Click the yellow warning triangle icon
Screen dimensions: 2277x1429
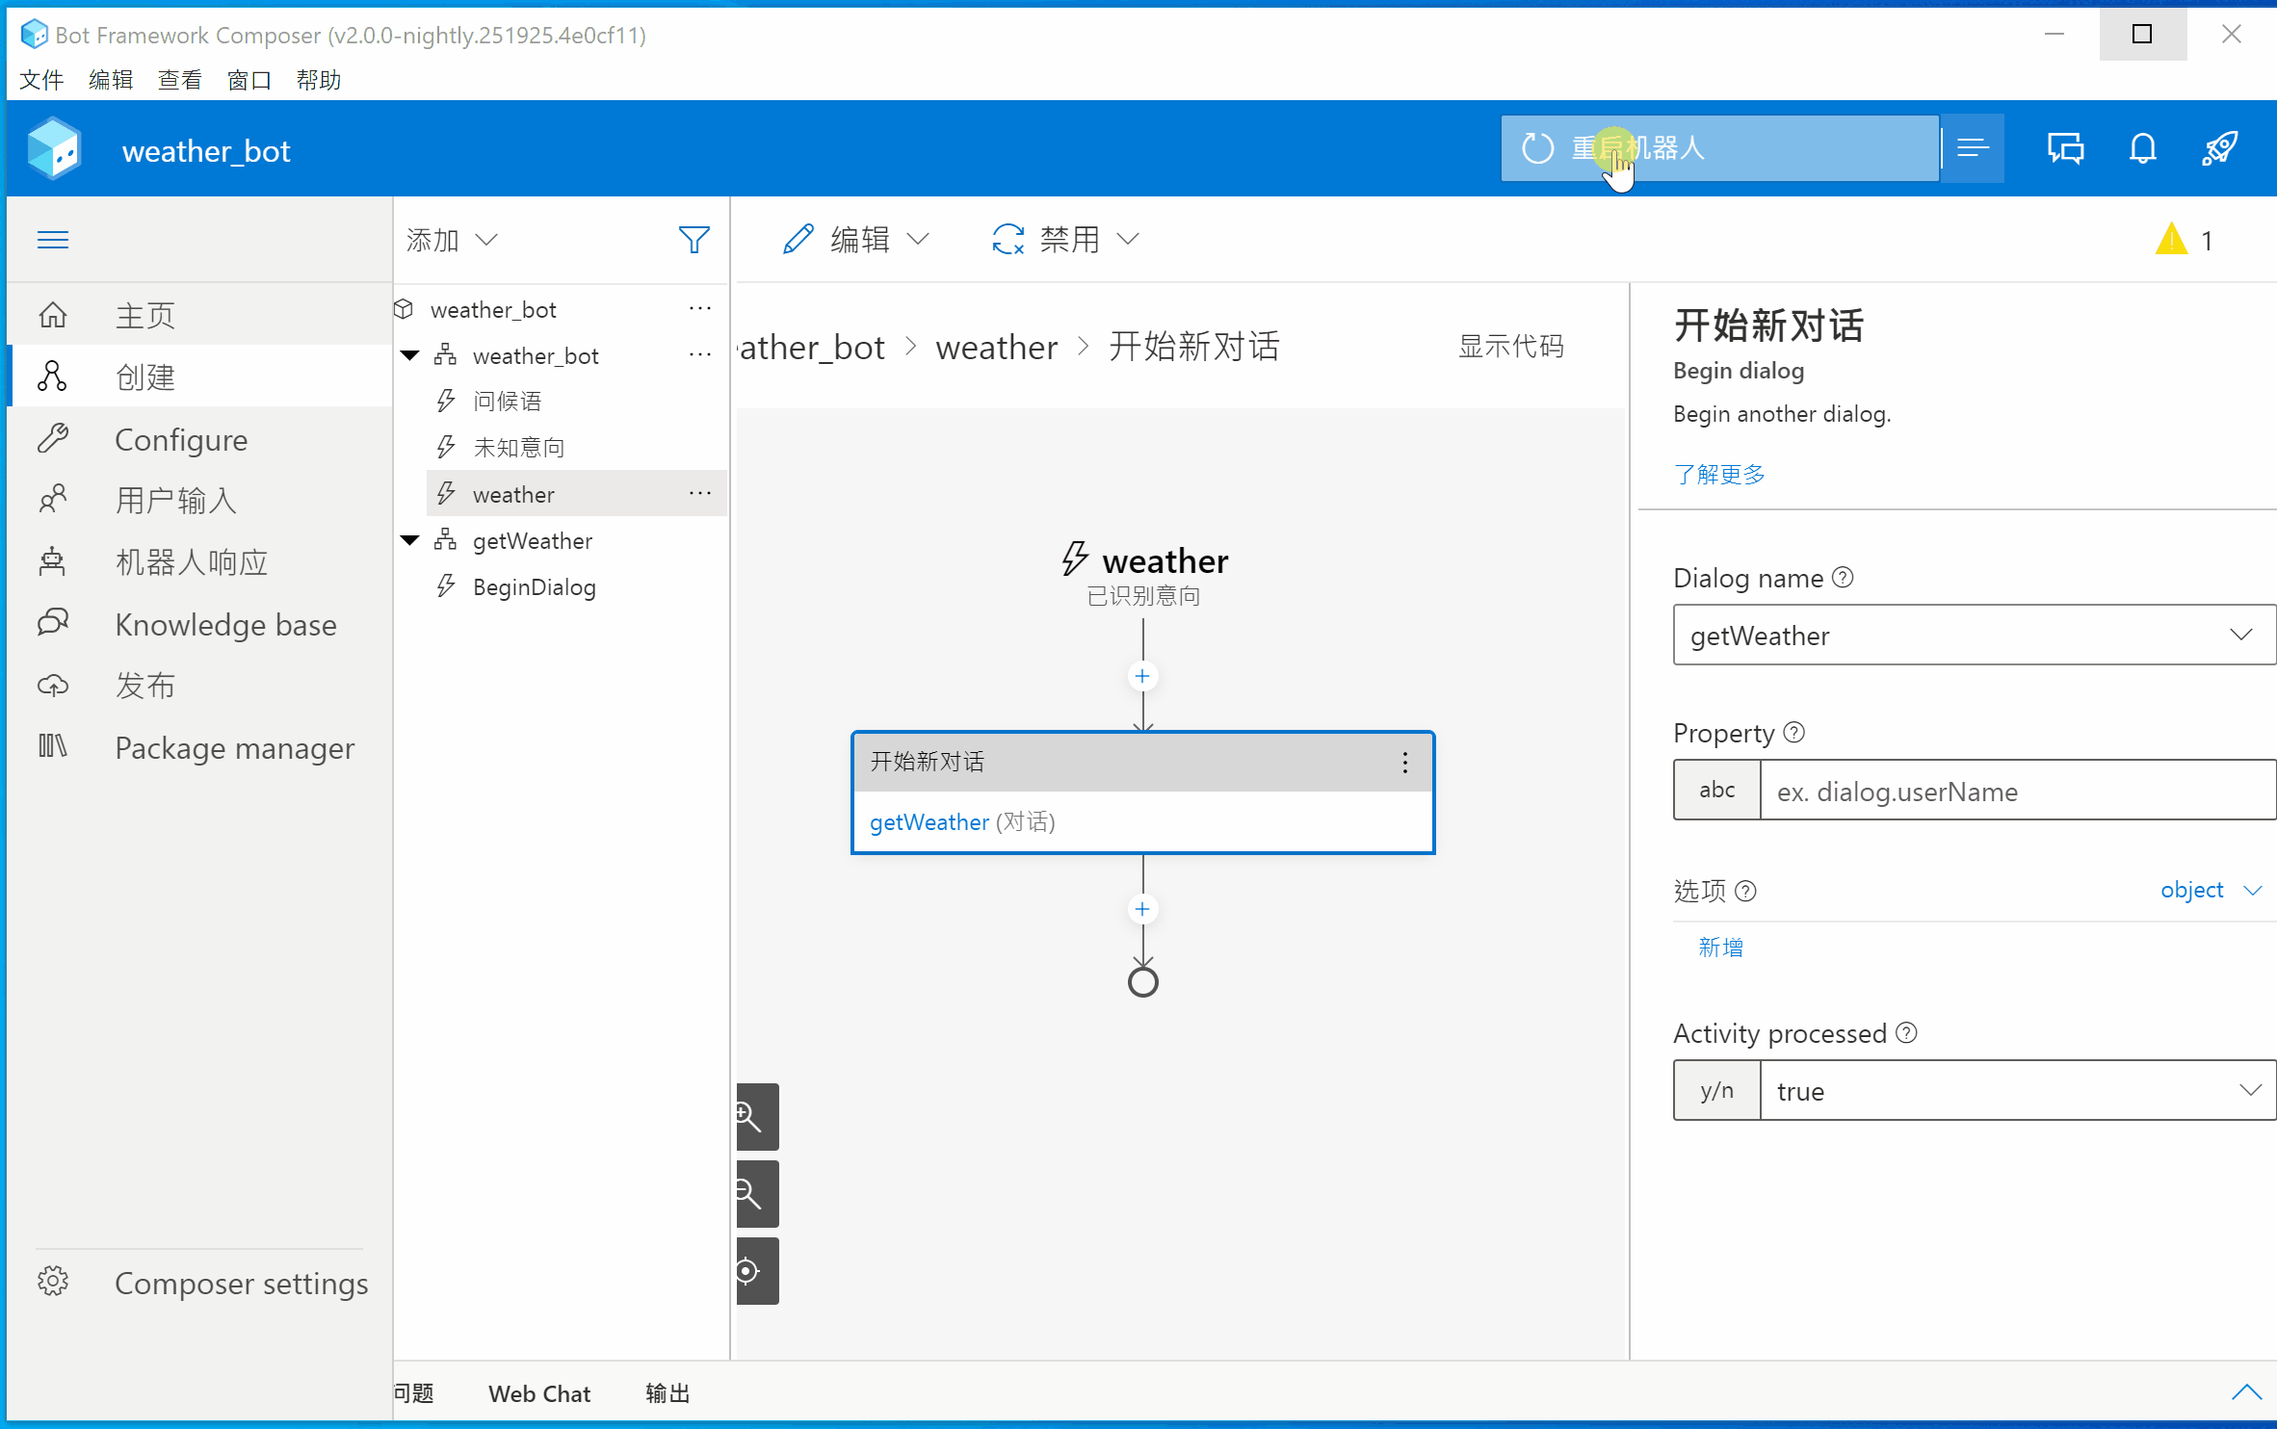(2171, 240)
